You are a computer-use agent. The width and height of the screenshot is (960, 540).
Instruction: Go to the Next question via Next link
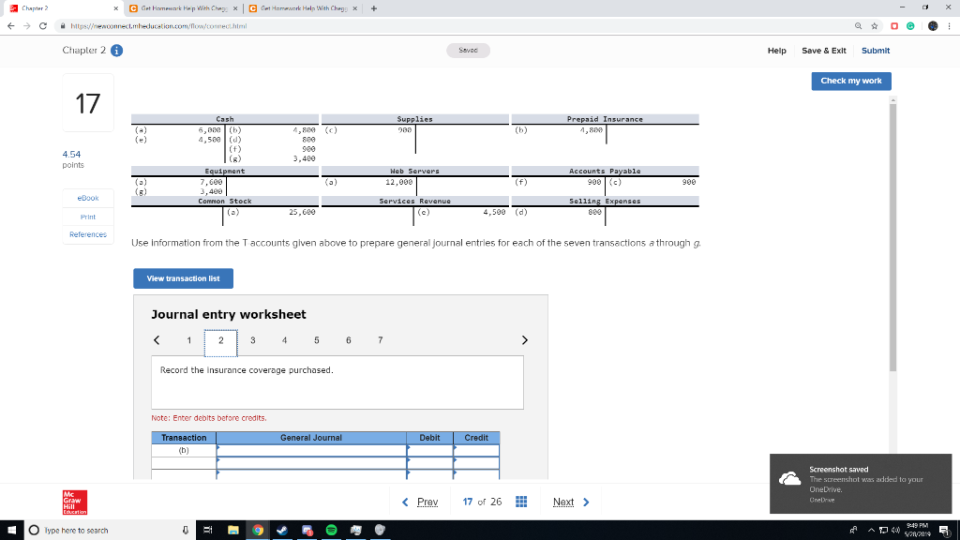click(x=565, y=502)
